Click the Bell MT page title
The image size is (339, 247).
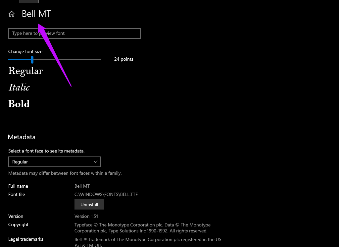click(36, 14)
